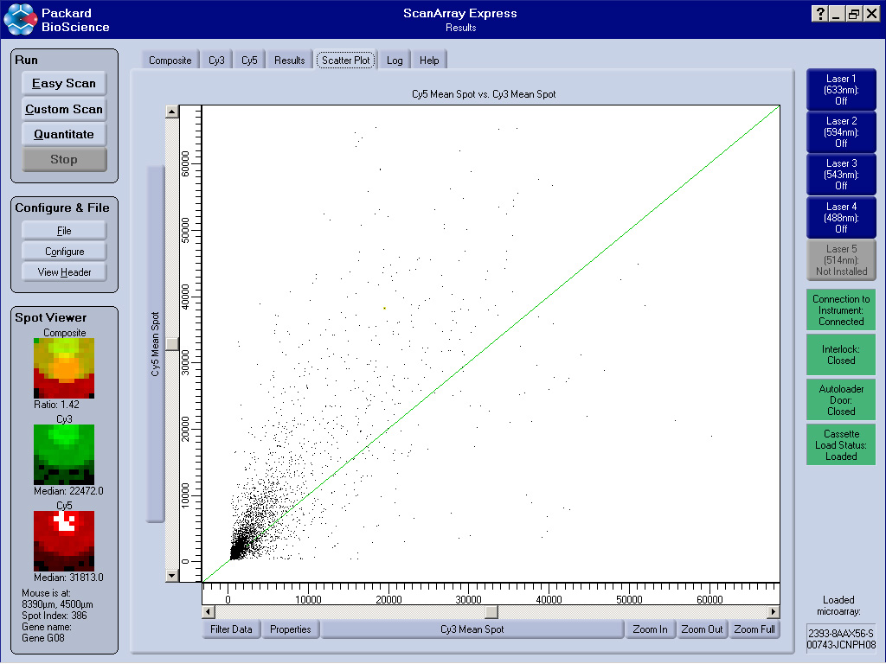Screen dimensions: 886x664
Task: Click the Laser 5 (514nm) Not Installed button
Action: click(841, 259)
